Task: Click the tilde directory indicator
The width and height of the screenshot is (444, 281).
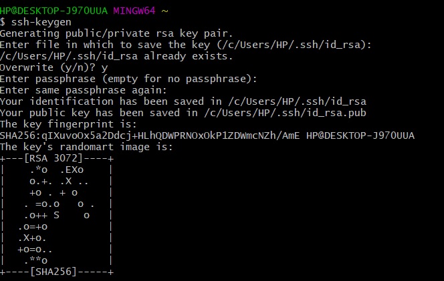Action: coord(164,11)
